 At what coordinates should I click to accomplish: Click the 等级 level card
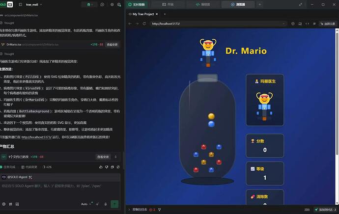pos(265,173)
